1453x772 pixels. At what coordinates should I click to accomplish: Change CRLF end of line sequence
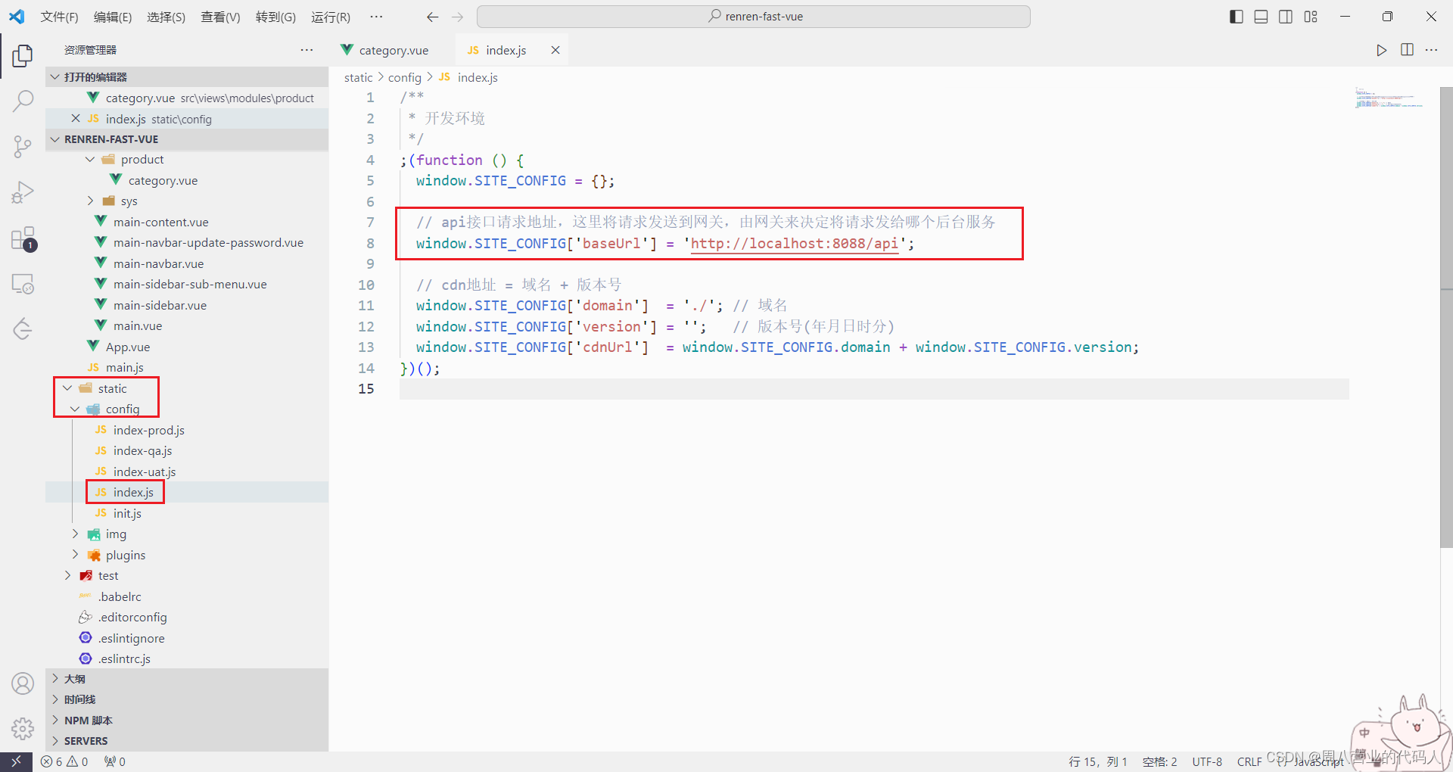tap(1249, 761)
